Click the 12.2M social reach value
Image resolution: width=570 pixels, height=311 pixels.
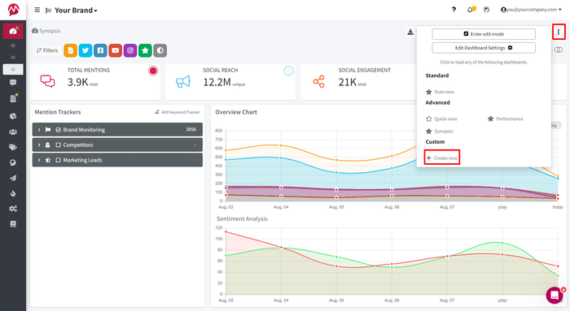pyautogui.click(x=217, y=82)
